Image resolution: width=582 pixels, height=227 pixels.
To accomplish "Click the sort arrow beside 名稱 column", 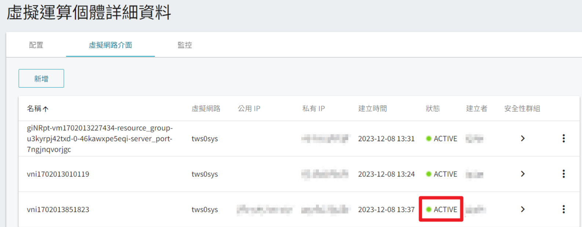I will click(46, 109).
